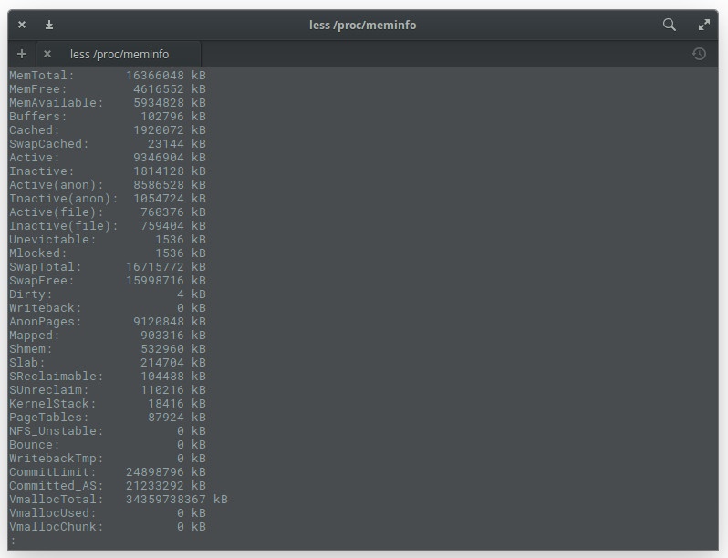
Task: Click the MemTotal label in the output
Action: [42, 76]
